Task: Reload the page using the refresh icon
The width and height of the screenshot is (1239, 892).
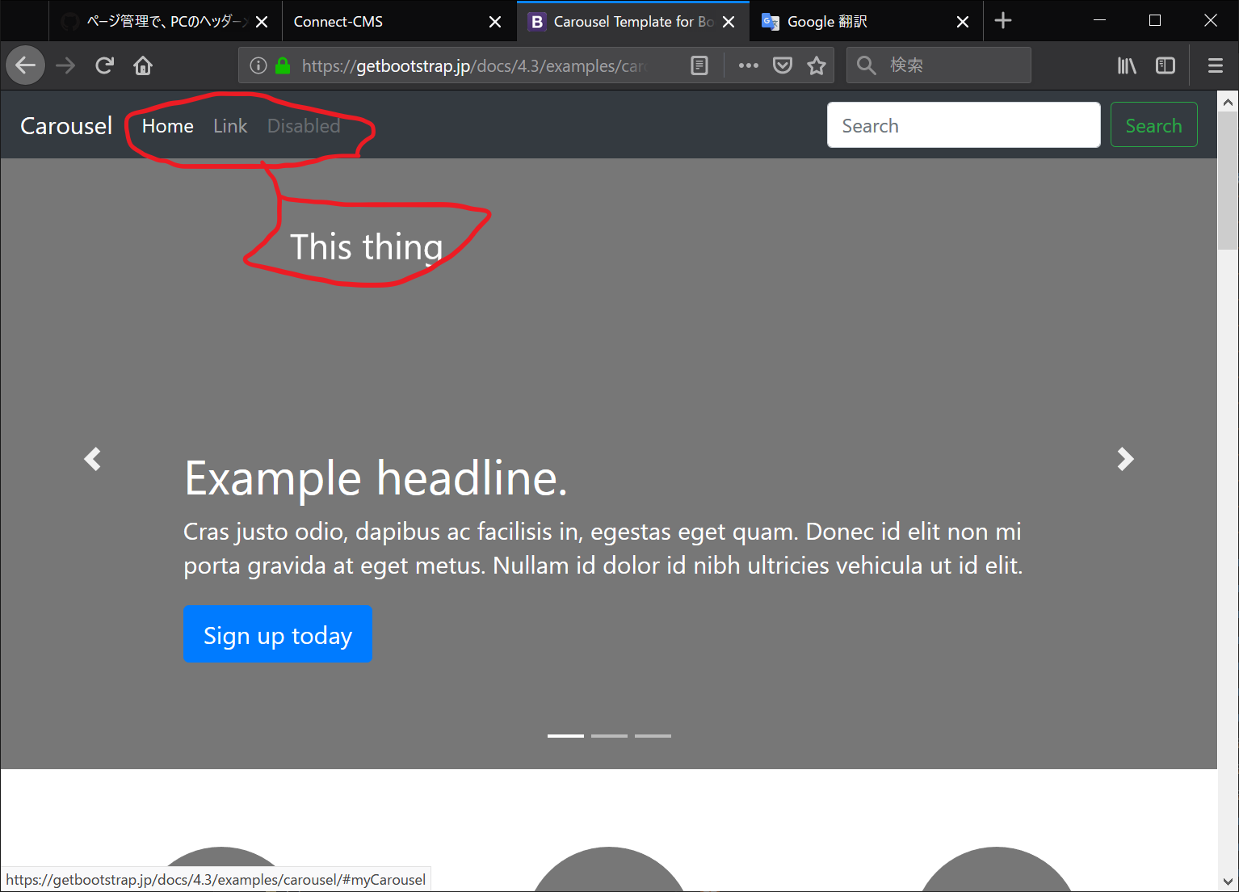Action: 104,65
